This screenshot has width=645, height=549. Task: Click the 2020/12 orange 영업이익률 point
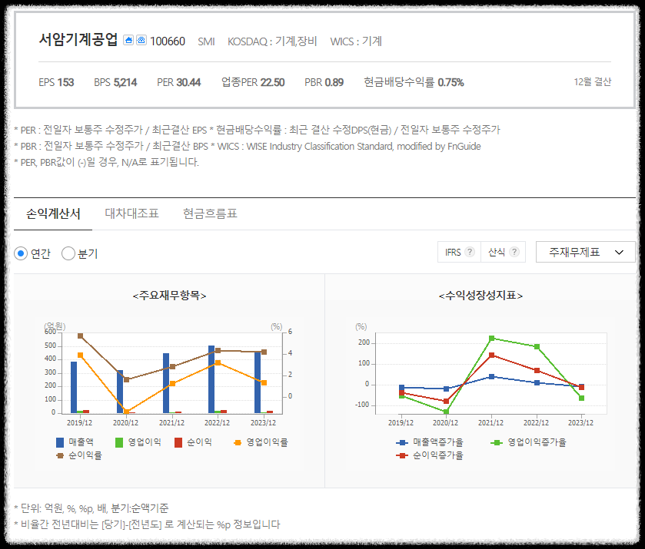[126, 412]
